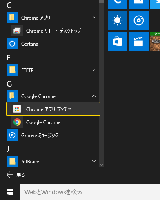Open the Google Chrome folder icon
The width and height of the screenshot is (160, 200).
click(12, 96)
